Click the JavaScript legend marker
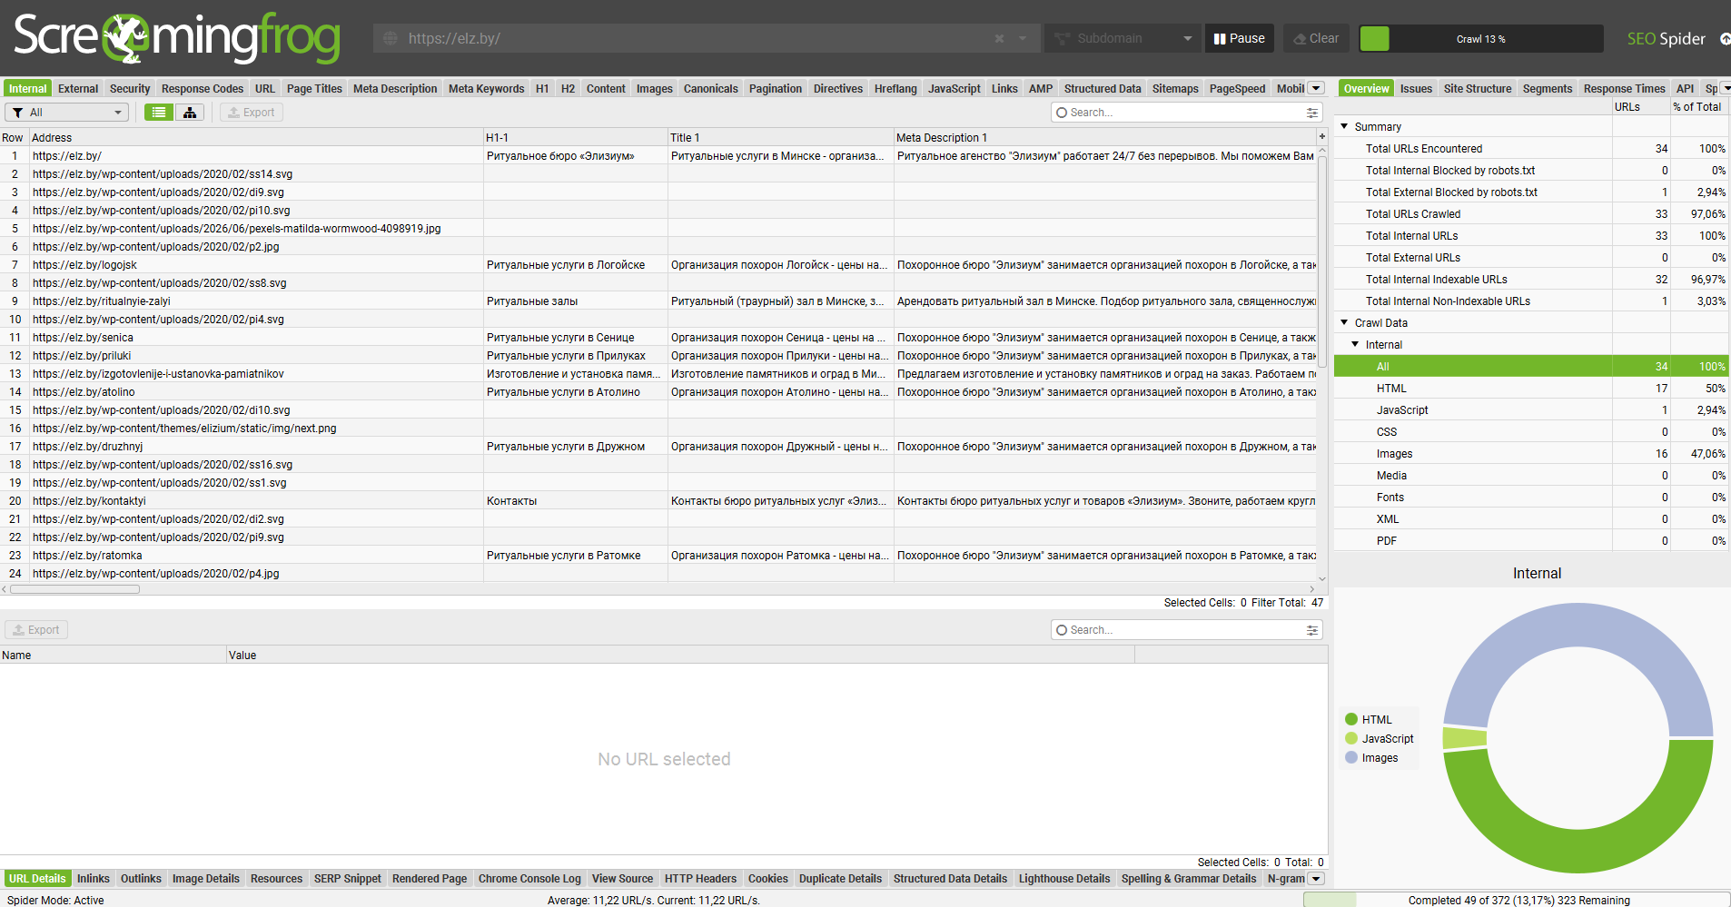The image size is (1731, 907). point(1351,738)
